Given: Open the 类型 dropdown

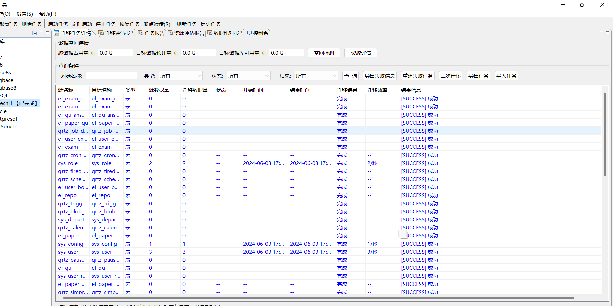Looking at the screenshot, I should pyautogui.click(x=180, y=76).
